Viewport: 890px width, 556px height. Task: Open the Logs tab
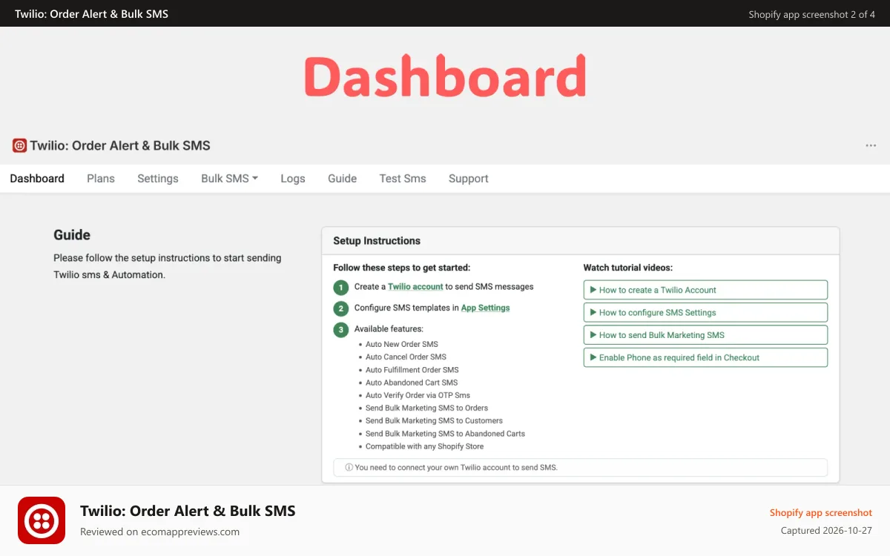pos(293,179)
